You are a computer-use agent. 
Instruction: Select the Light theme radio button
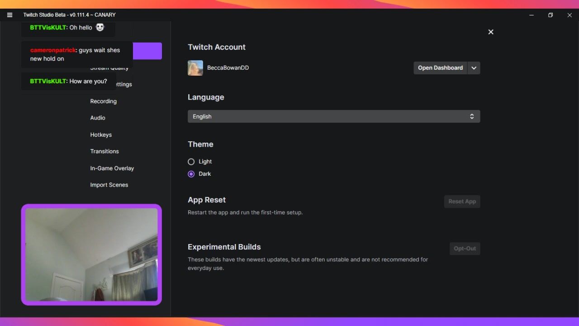coord(191,162)
